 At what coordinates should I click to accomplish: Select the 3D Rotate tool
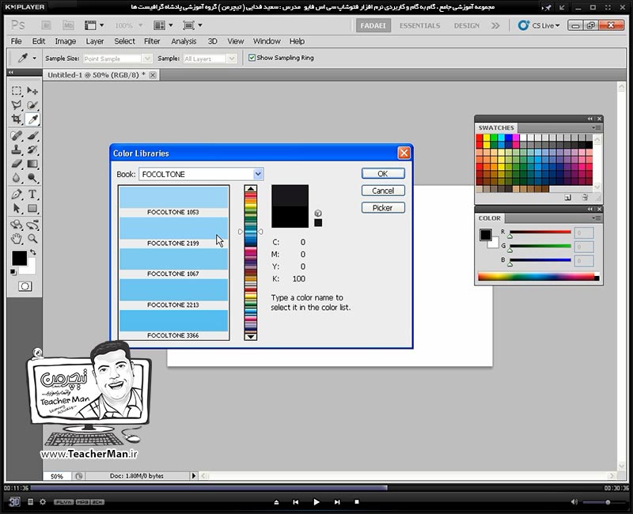point(17,225)
